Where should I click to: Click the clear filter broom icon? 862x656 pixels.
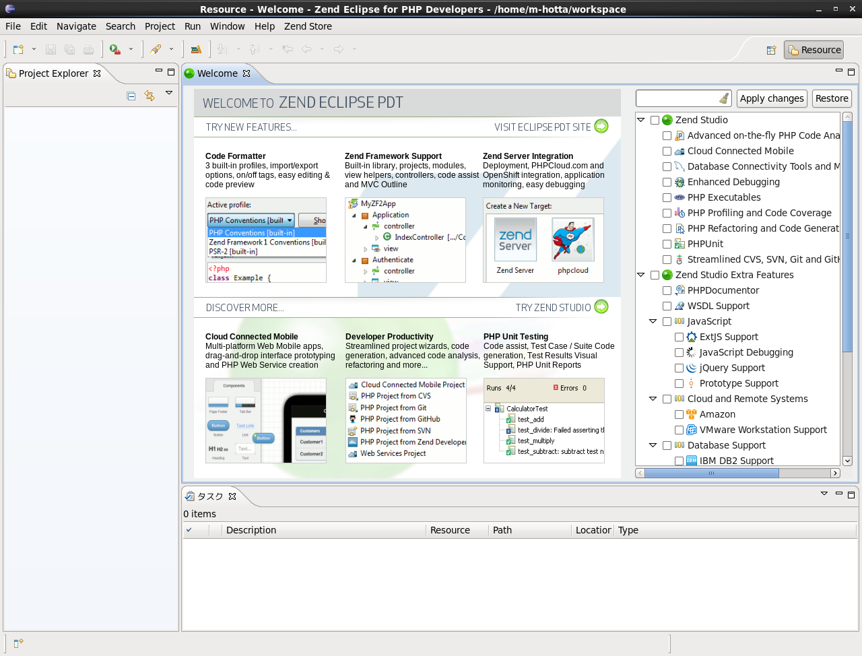coord(724,98)
